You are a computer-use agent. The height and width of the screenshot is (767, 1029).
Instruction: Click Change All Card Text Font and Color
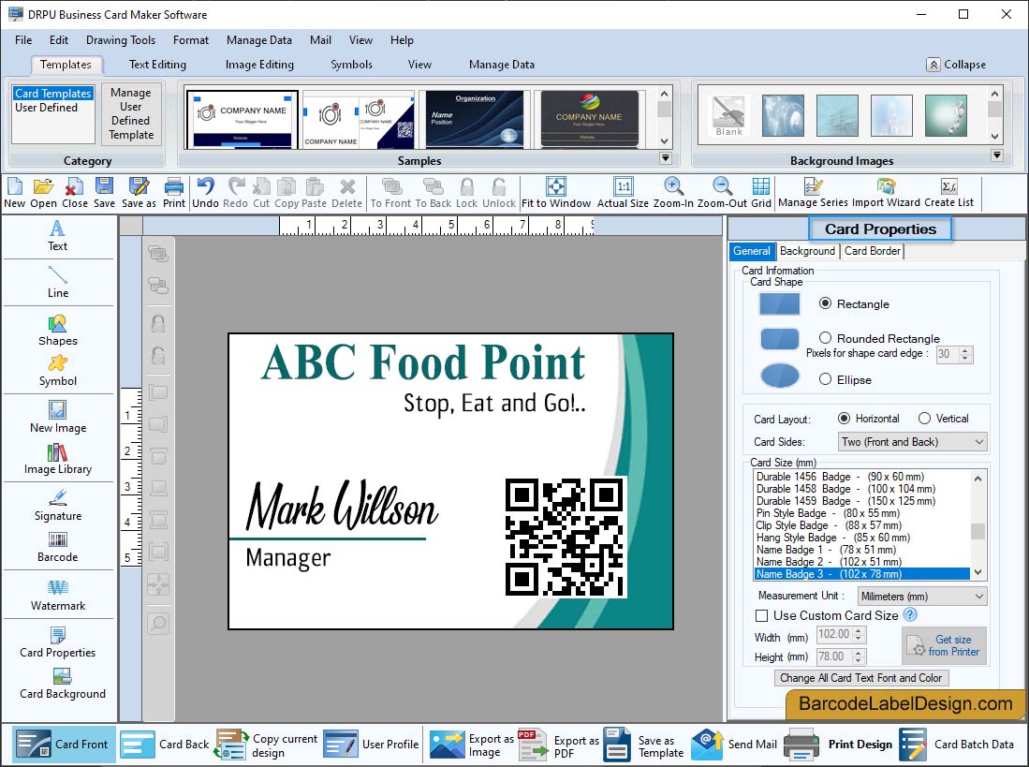click(861, 678)
